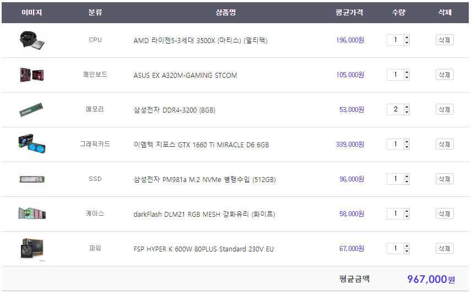Delete the Samsung DDR4-3200 memory row
471x294 pixels.
pyautogui.click(x=445, y=110)
